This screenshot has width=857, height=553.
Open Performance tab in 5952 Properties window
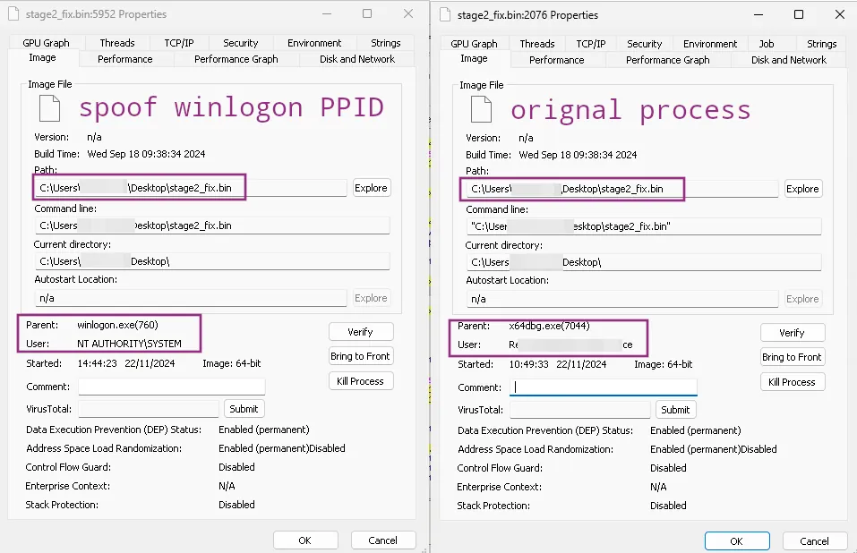click(125, 59)
